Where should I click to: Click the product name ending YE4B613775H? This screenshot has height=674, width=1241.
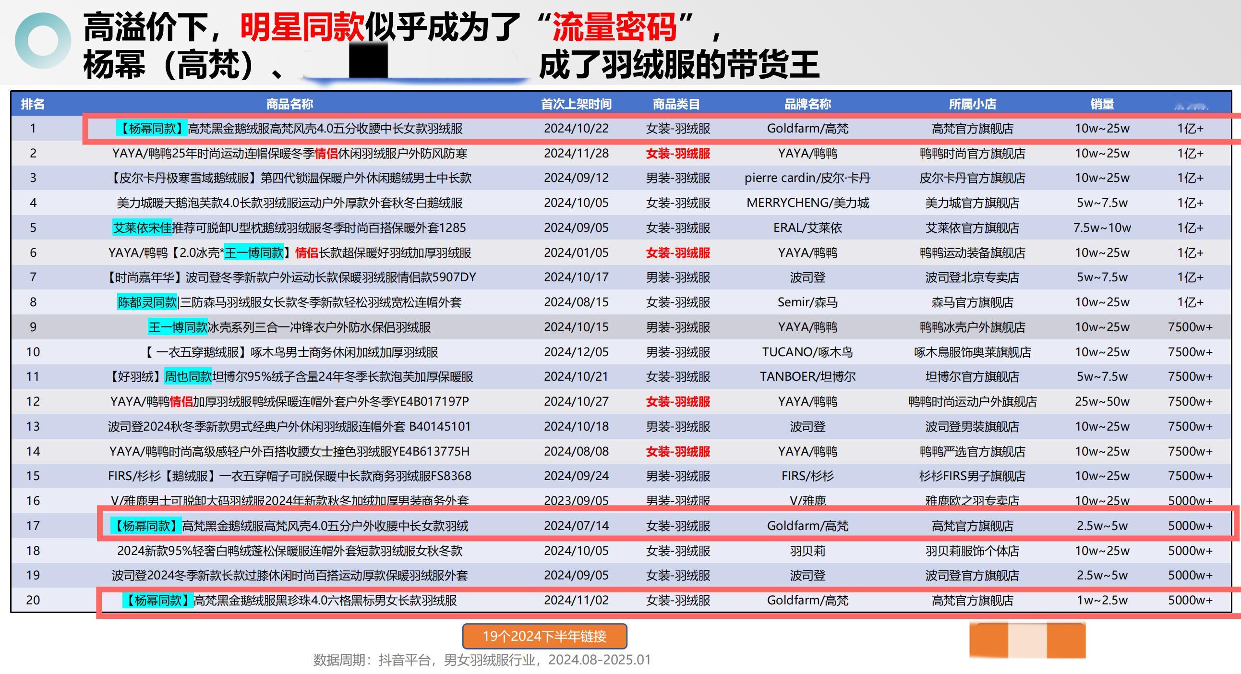289,451
